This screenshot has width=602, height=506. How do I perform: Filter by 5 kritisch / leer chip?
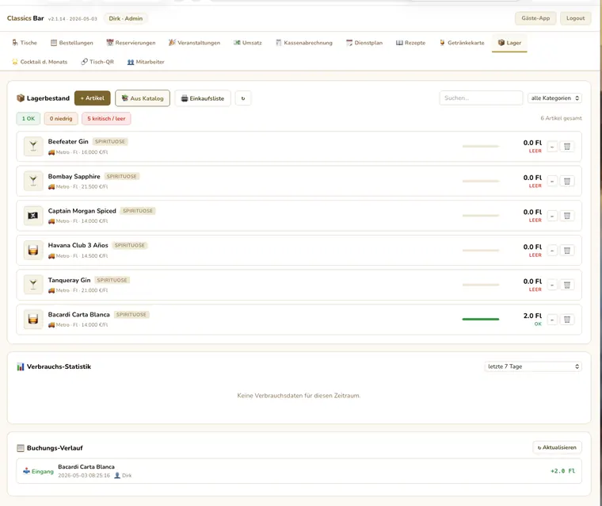(x=106, y=118)
